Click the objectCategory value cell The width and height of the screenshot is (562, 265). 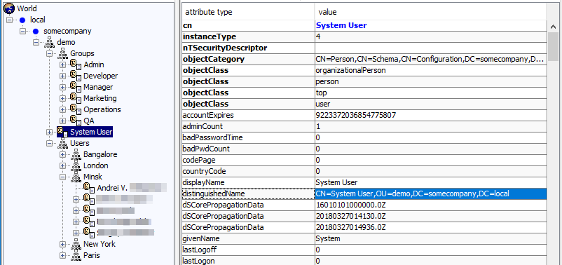coord(431,59)
